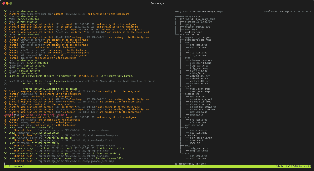Select next_step_tip.txt in the tree
Viewport: 314px width, 171px height.
(201, 138)
